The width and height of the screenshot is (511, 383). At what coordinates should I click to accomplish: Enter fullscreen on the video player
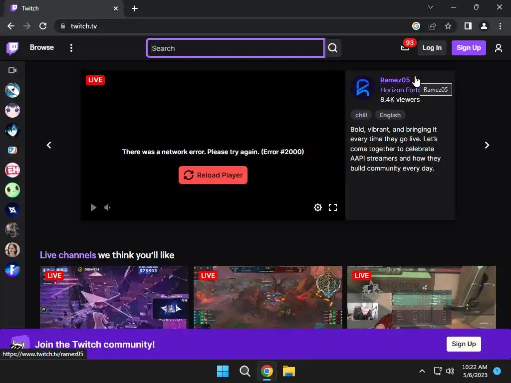pos(333,207)
